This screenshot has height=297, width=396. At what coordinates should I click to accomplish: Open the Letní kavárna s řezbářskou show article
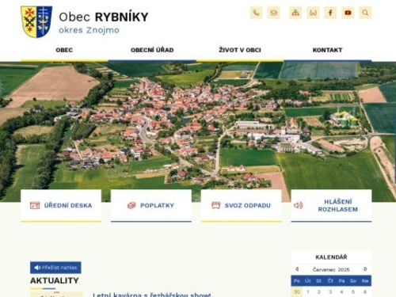152,295
